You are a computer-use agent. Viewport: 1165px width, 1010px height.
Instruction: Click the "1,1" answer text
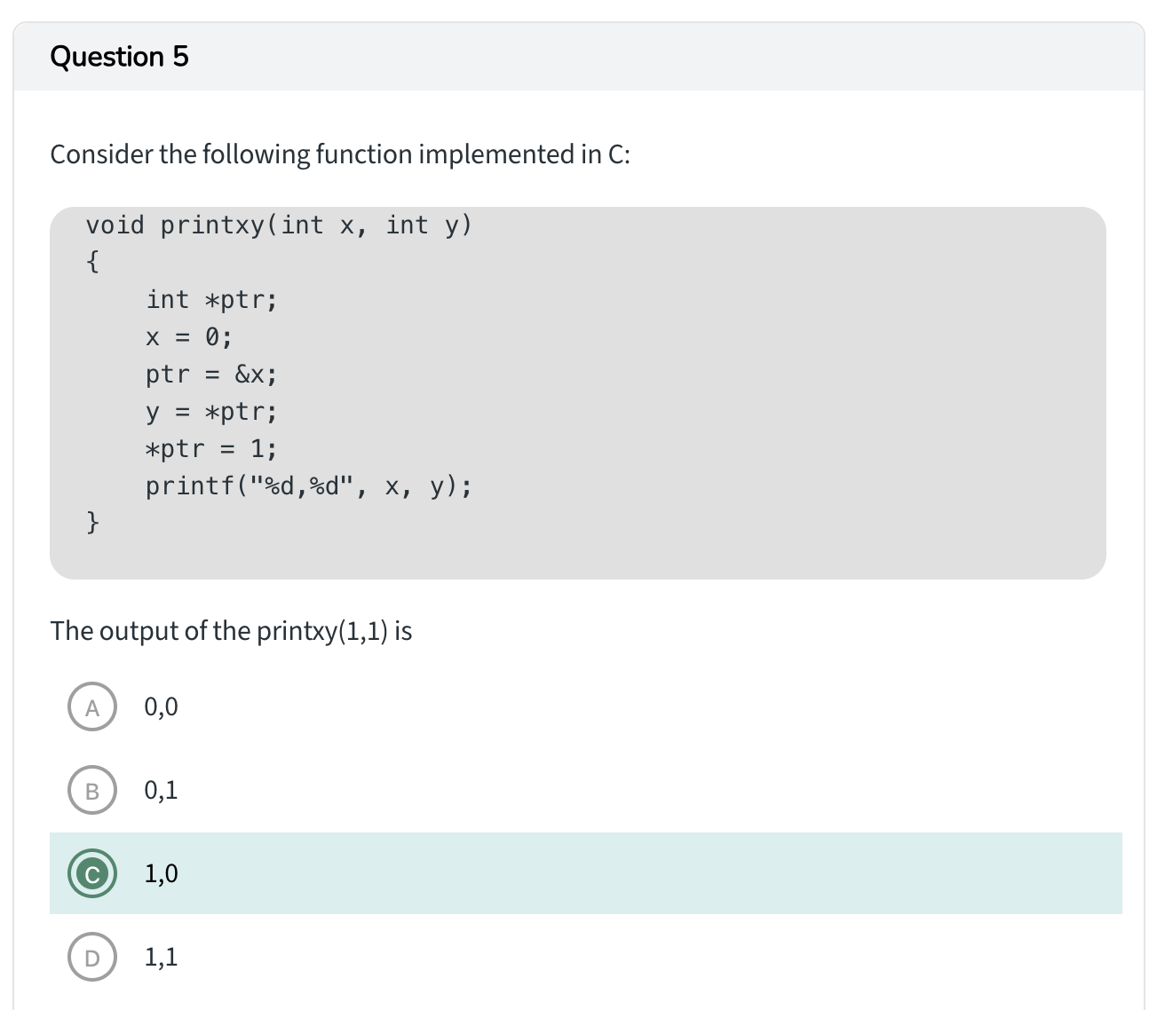pyautogui.click(x=161, y=957)
